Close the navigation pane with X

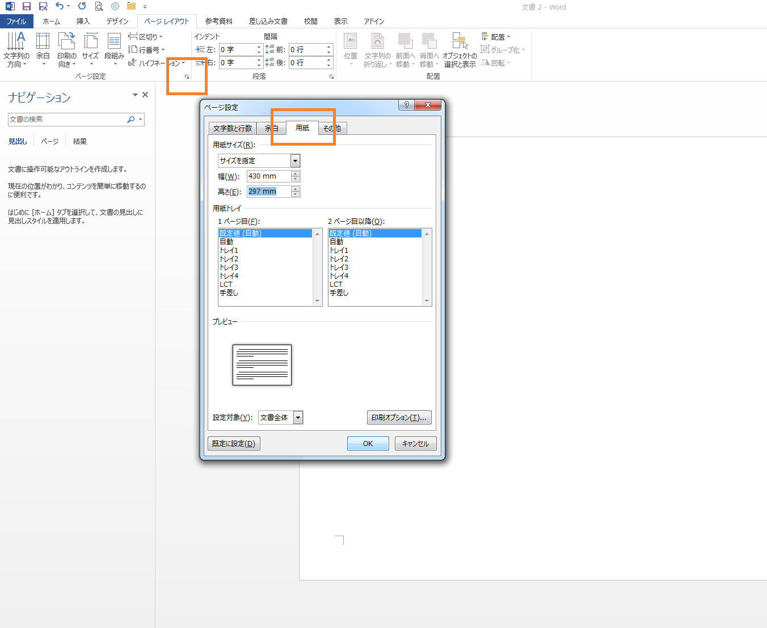click(x=145, y=95)
